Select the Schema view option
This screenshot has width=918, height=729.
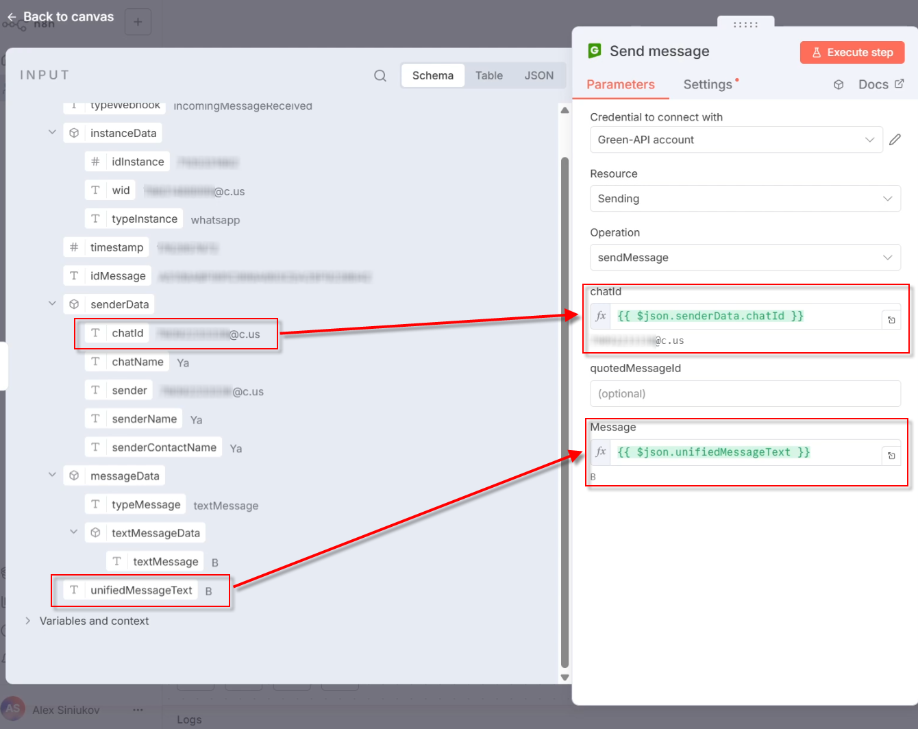pyautogui.click(x=432, y=76)
